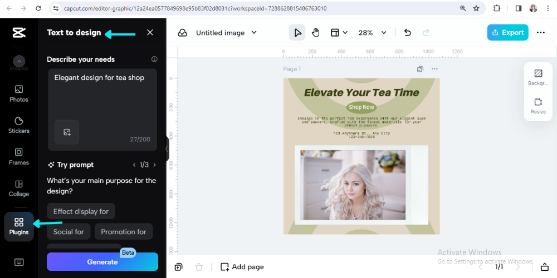Image resolution: width=557 pixels, height=278 pixels.
Task: Open the Stickers panel
Action: point(19,125)
